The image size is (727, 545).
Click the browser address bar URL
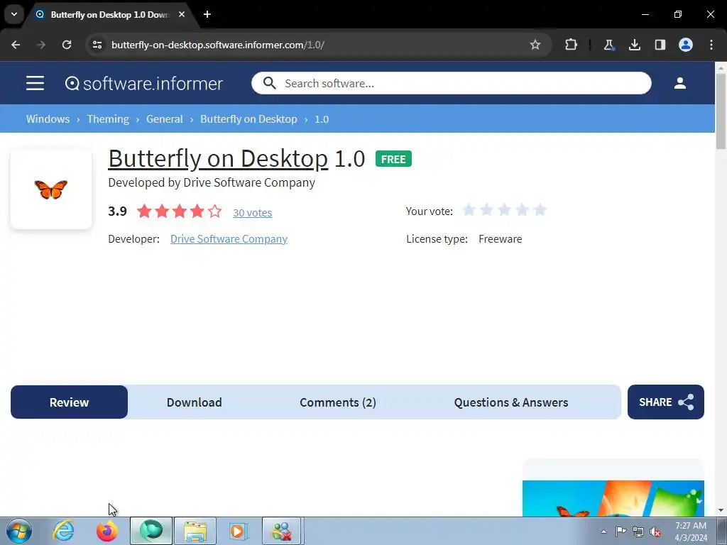pos(218,45)
